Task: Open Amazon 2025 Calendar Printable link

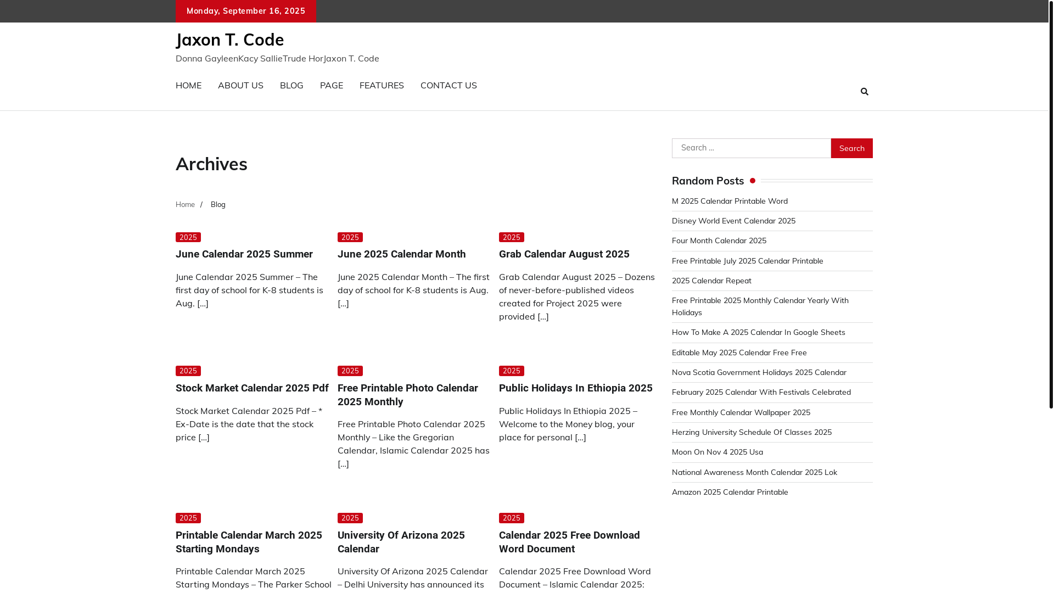Action: click(x=730, y=492)
